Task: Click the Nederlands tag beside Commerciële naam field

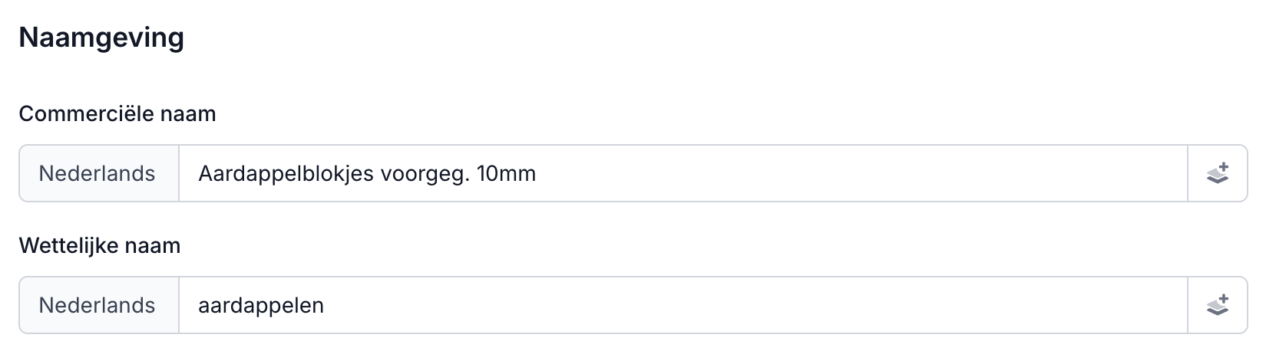Action: 98,173
